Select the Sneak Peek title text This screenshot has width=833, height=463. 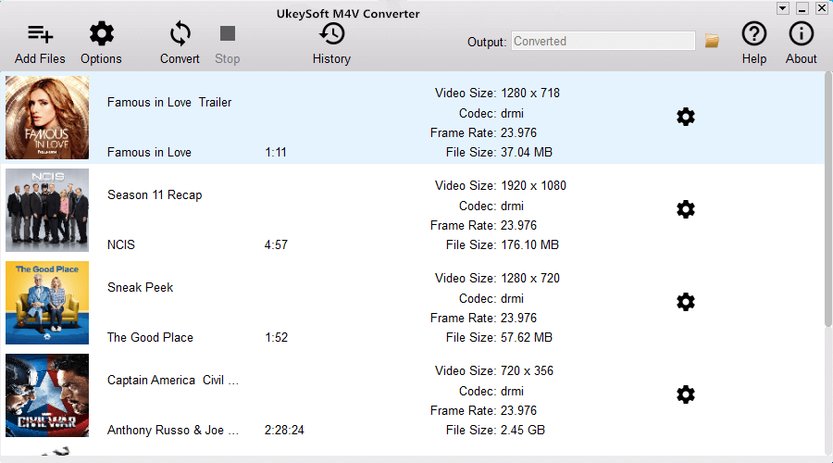click(141, 287)
